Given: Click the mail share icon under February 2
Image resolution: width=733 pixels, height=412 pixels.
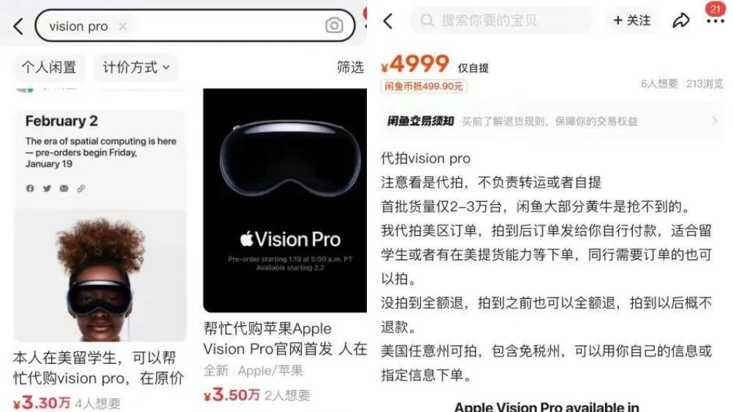Looking at the screenshot, I should tap(64, 188).
